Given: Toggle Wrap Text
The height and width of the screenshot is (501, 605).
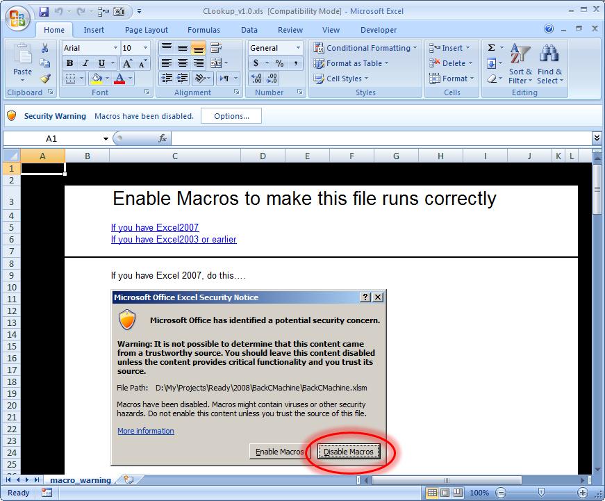Looking at the screenshot, I should pos(216,48).
